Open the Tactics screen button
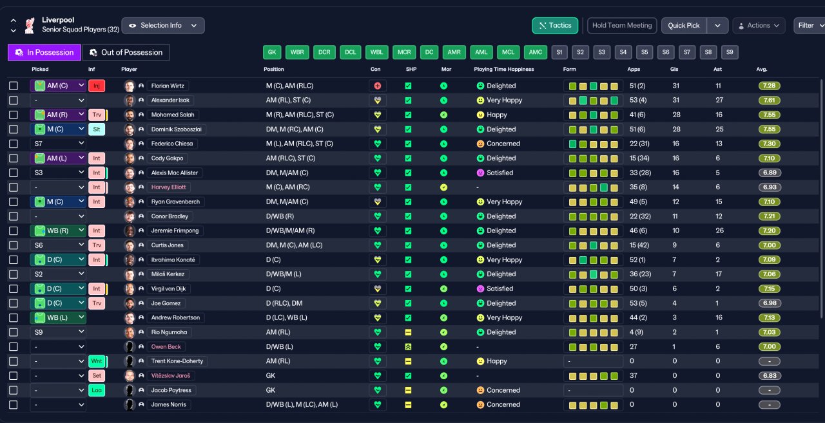Viewport: 825px width, 423px height. point(555,26)
